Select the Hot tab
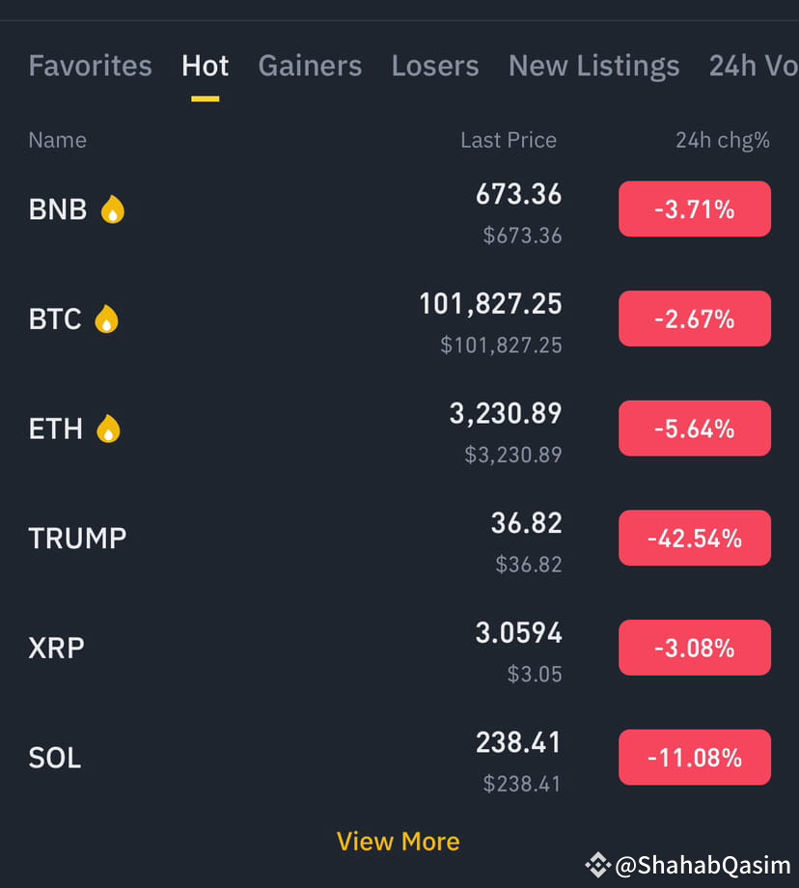Image resolution: width=799 pixels, height=888 pixels. (x=205, y=66)
